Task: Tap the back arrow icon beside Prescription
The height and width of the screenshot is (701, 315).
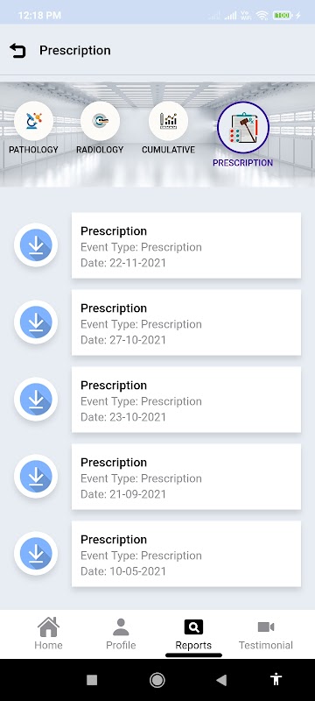Action: (17, 51)
